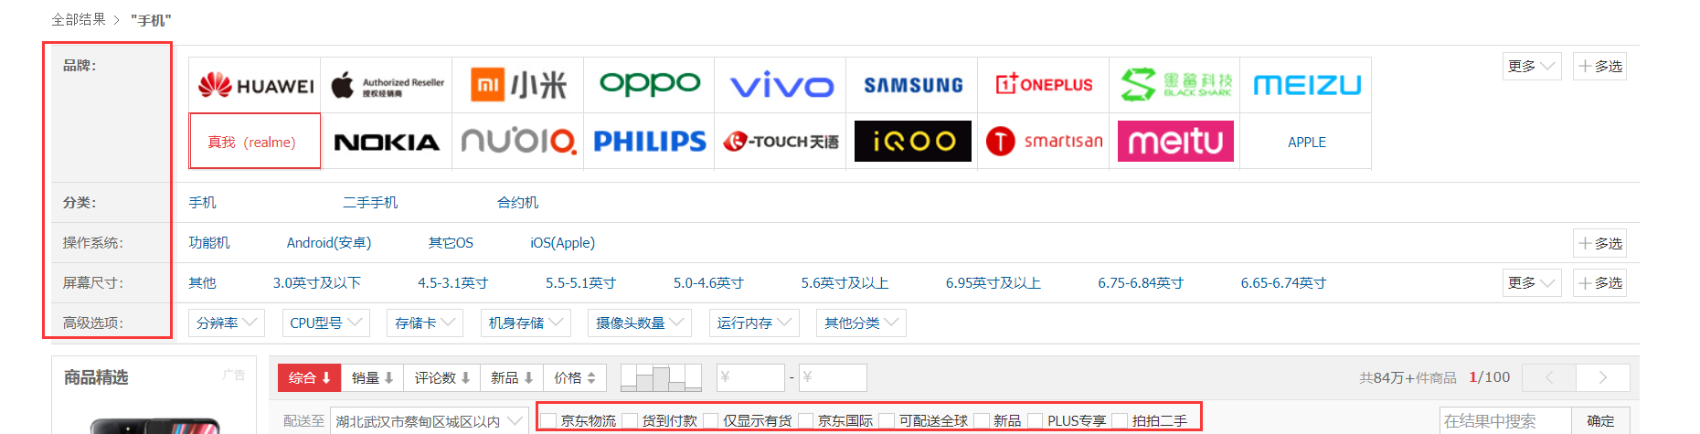The width and height of the screenshot is (1700, 434).
Task: Enable 仅显示有货 filter
Action: click(711, 420)
